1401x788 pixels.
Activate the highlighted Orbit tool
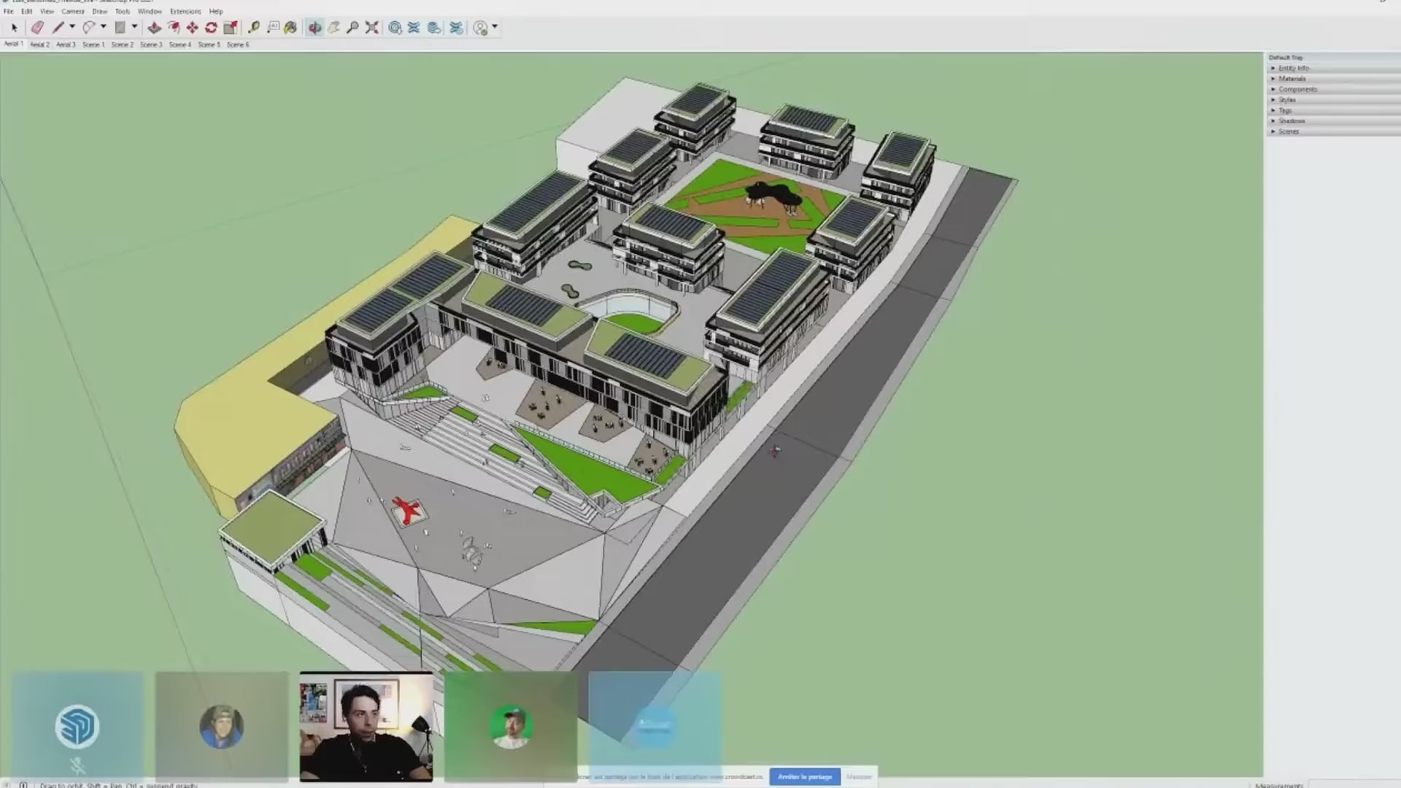tap(314, 28)
